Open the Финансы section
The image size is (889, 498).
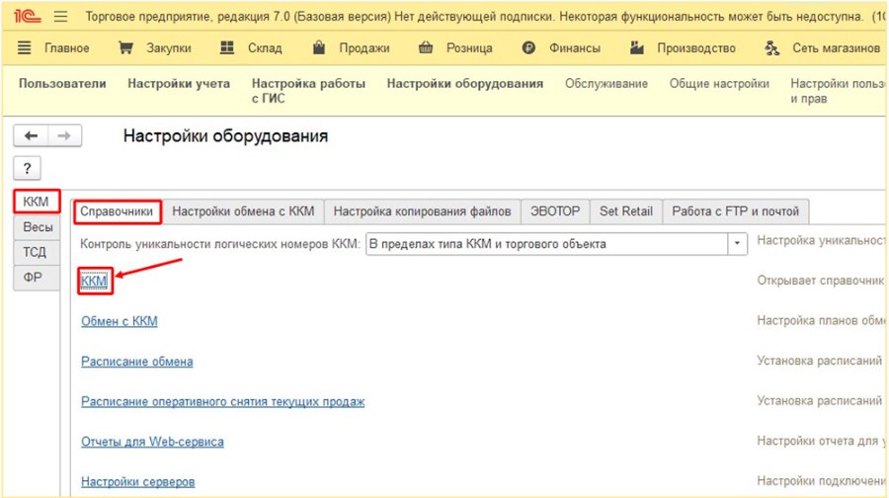click(574, 48)
